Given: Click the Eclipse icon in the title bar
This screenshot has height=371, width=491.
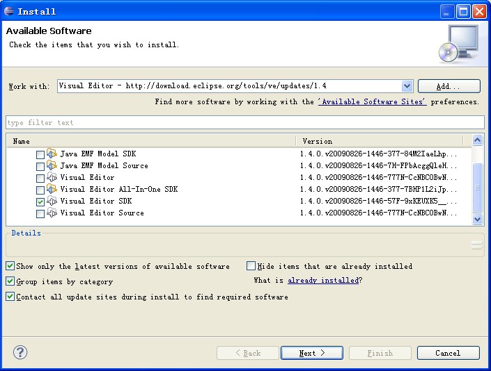Looking at the screenshot, I should coord(9,11).
